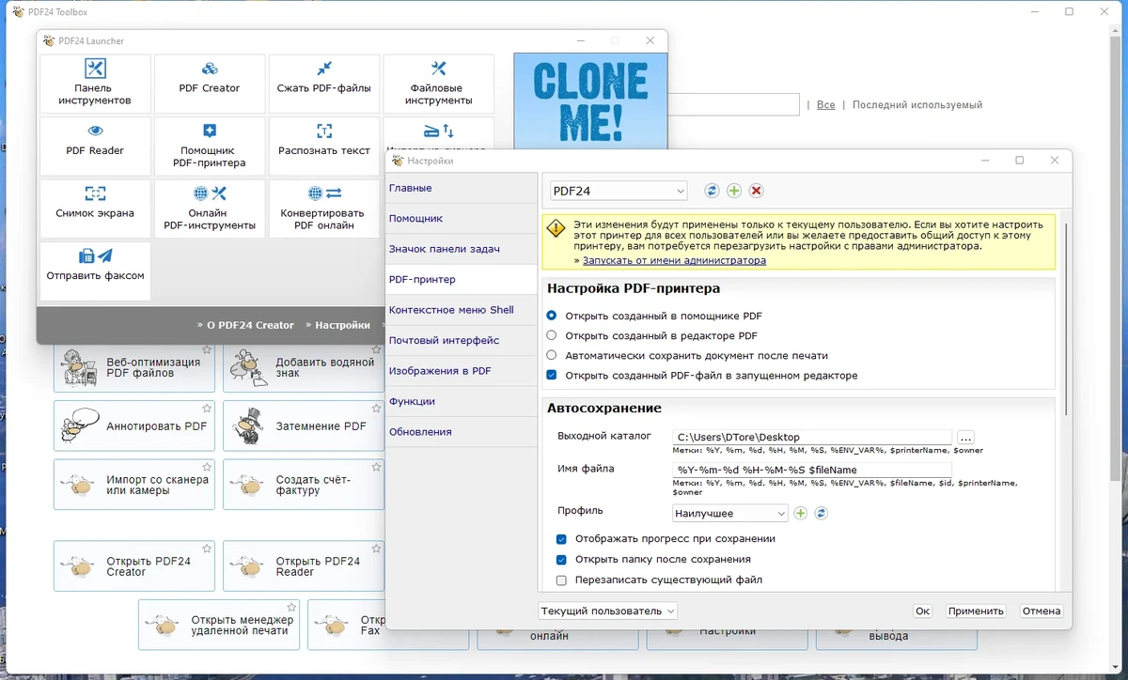This screenshot has width=1128, height=680.
Task: Open Сжать PDF-файлы tile
Action: [324, 84]
